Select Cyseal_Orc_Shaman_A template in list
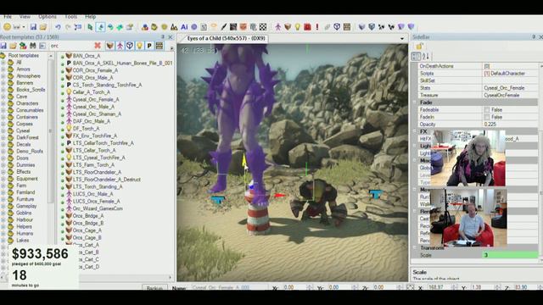 click(97, 114)
